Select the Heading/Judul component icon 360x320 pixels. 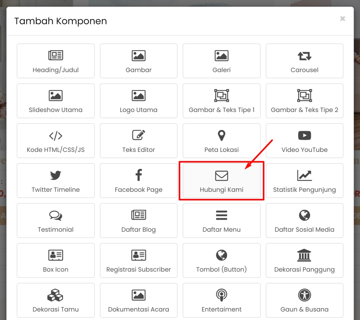coord(56,55)
